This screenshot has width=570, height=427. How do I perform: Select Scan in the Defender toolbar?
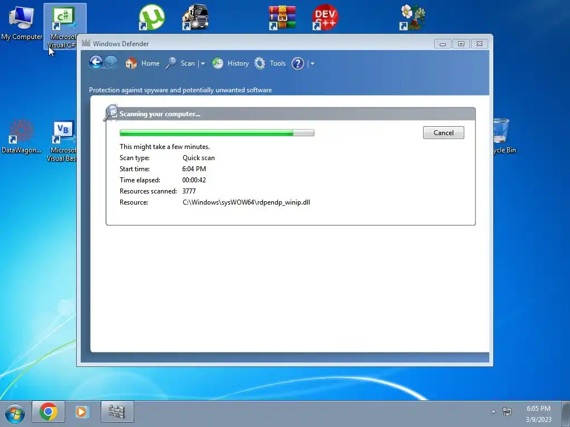tap(188, 63)
